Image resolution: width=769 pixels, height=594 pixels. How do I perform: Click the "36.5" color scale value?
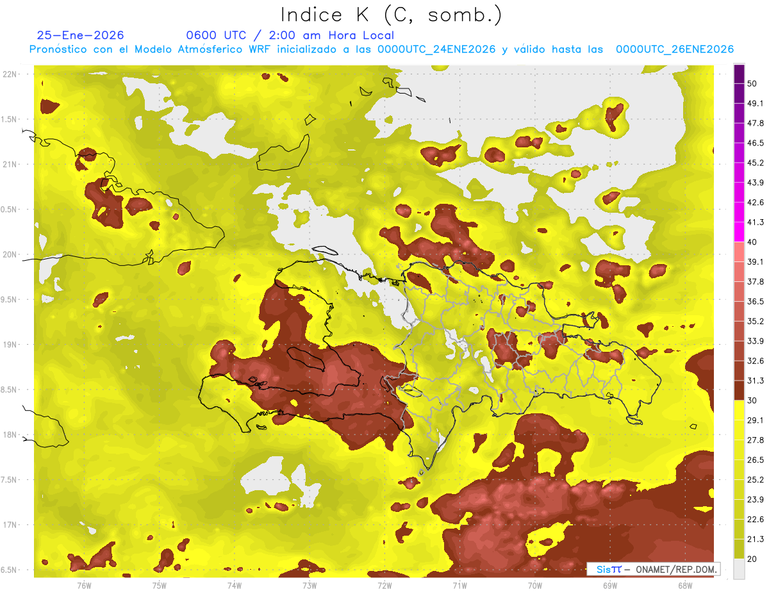pos(756,301)
